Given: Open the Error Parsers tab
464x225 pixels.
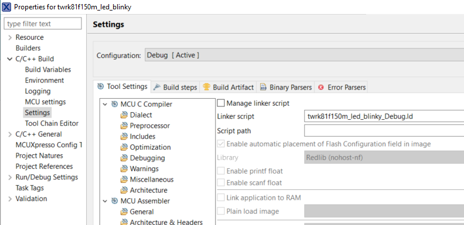Looking at the screenshot, I should click(342, 88).
